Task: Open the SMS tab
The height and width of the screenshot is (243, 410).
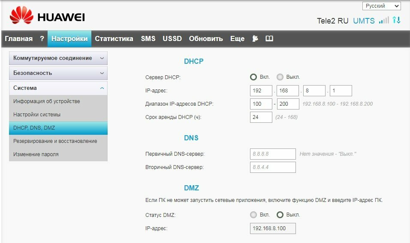Action: point(148,39)
